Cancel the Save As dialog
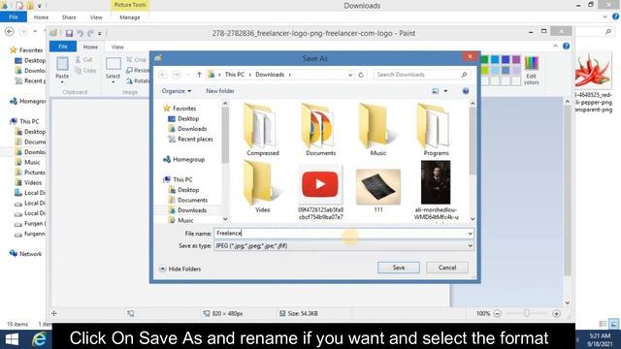The image size is (621, 349). [x=447, y=268]
